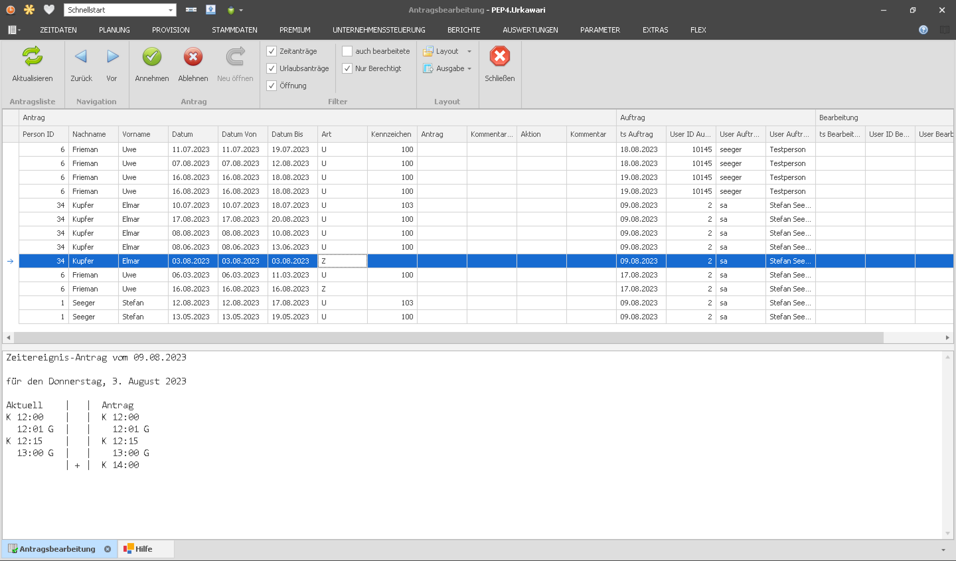Uncheck the Zeitanträge filter checkbox

271,51
